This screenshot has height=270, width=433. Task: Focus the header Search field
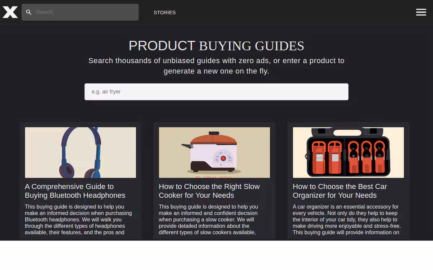pyautogui.click(x=80, y=12)
